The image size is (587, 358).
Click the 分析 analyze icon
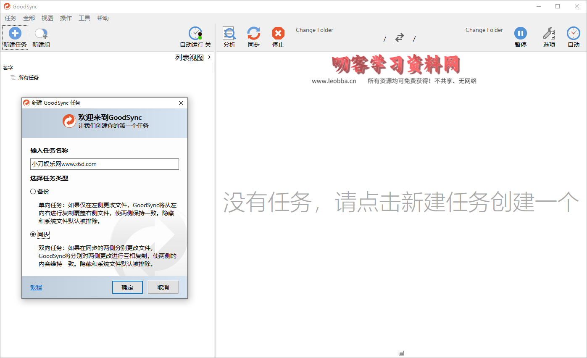(229, 34)
